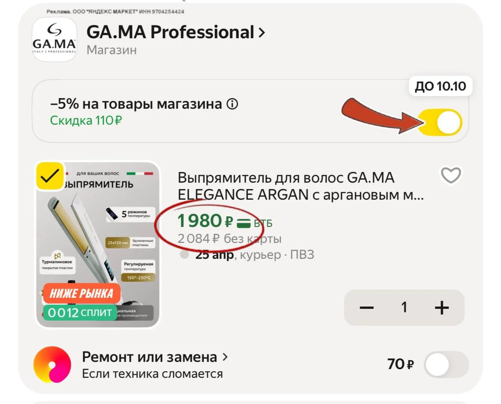Uncheck the yellow product selection checkbox

point(50,176)
